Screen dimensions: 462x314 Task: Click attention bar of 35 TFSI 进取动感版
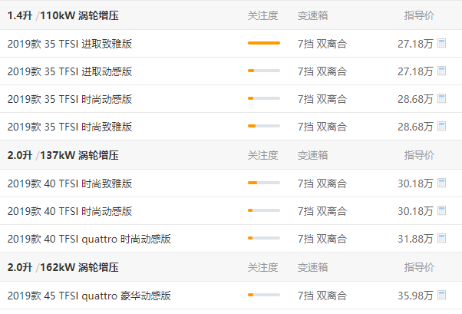tap(264, 71)
